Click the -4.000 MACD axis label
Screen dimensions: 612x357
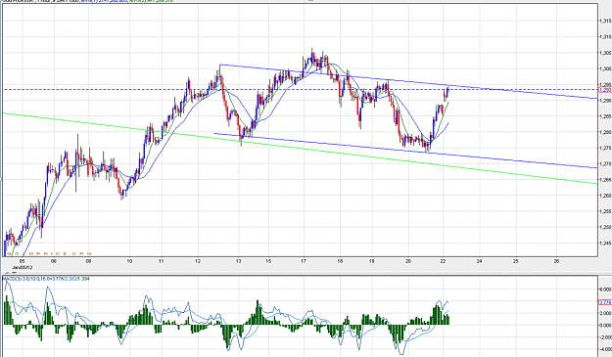click(604, 349)
